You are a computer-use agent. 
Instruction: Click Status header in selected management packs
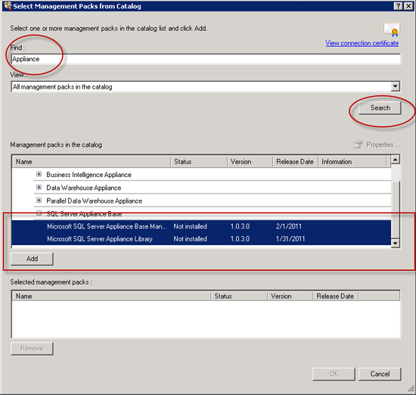239,296
